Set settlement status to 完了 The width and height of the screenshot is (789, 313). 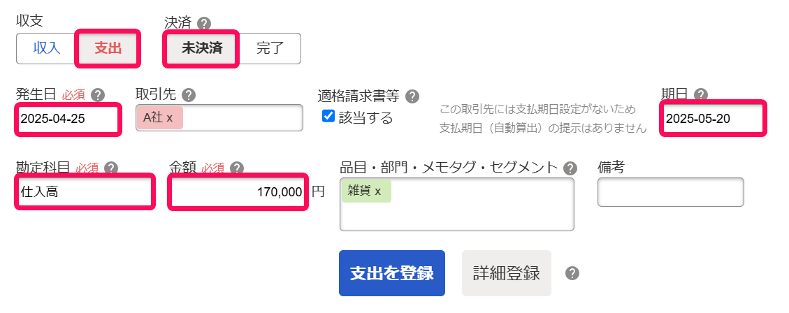(270, 48)
